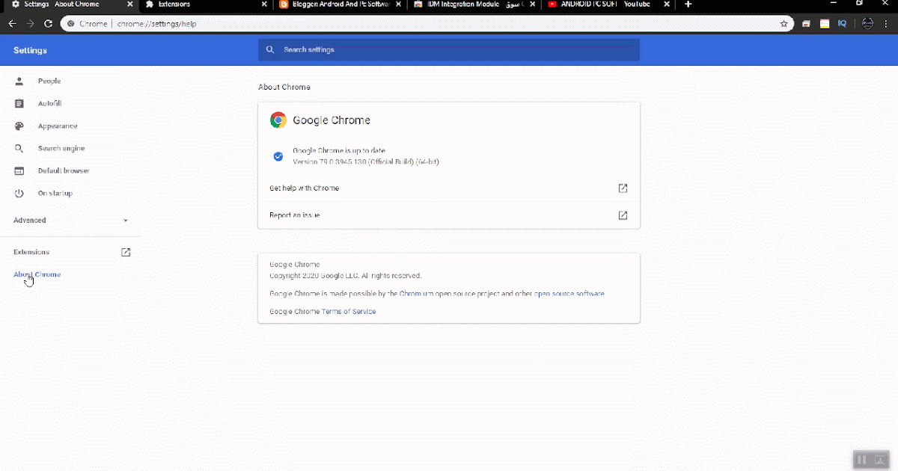
Task: Reload the current page
Action: [48, 24]
